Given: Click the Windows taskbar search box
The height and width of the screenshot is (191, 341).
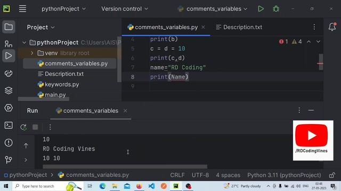Looking at the screenshot, I should (47, 186).
